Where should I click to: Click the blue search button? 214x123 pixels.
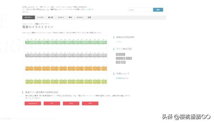pyautogui.click(x=158, y=10)
